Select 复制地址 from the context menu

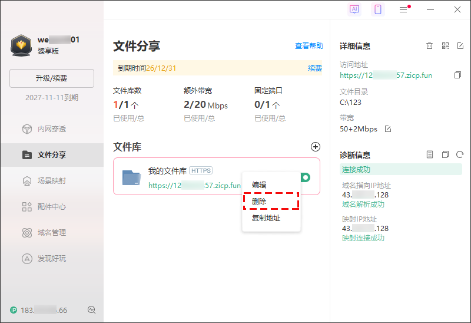(x=266, y=218)
